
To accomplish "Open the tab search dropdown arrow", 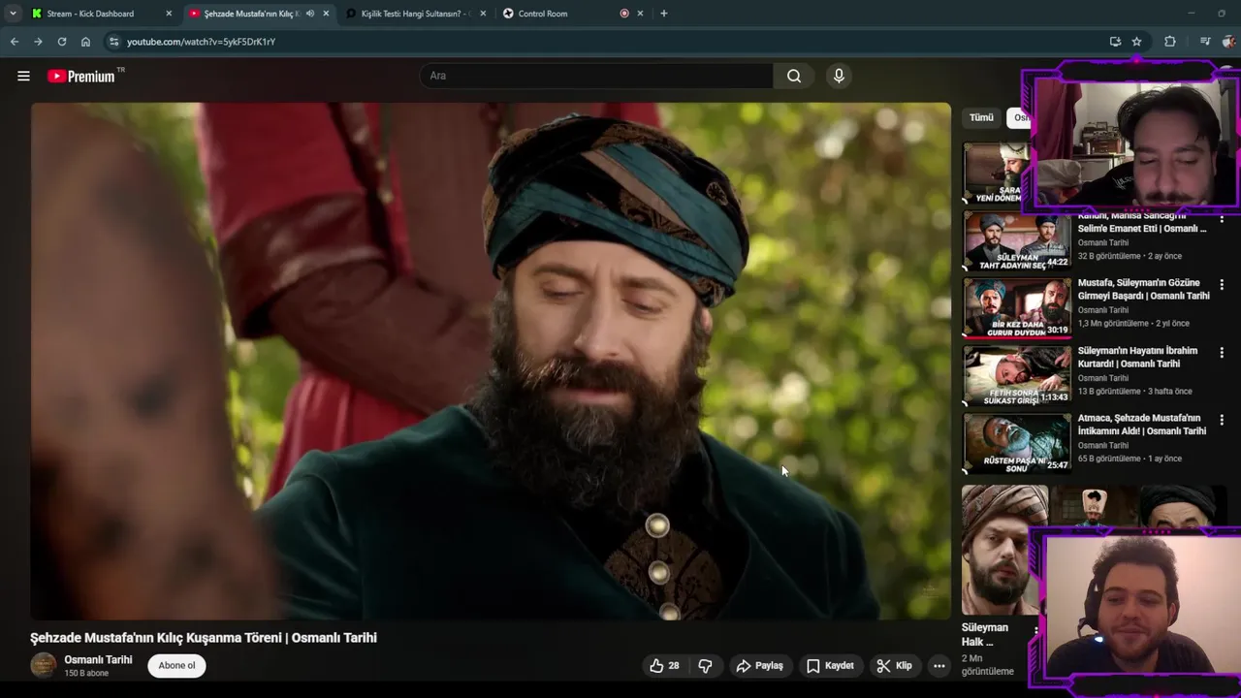I will click(13, 14).
